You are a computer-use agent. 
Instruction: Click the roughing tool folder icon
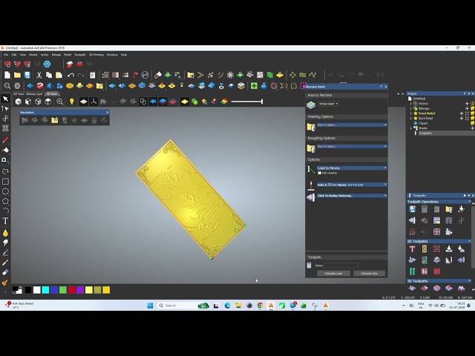(x=311, y=148)
